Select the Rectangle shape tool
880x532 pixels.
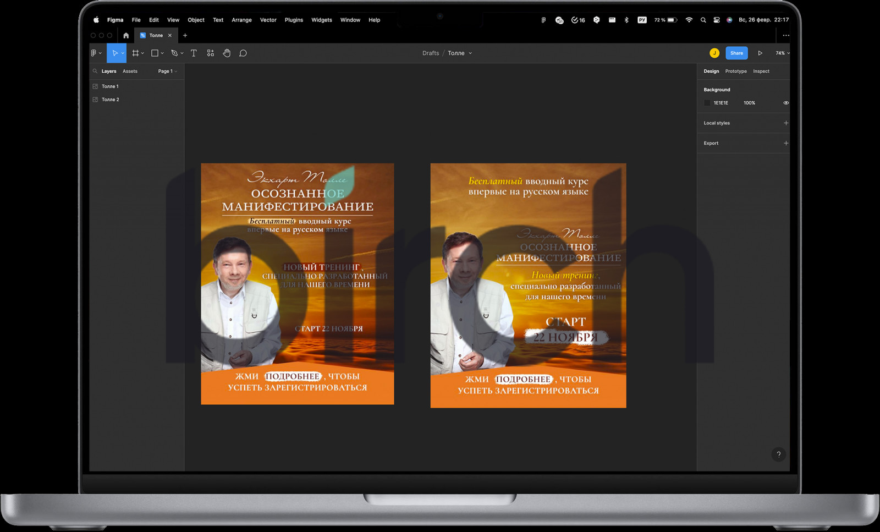pos(155,53)
